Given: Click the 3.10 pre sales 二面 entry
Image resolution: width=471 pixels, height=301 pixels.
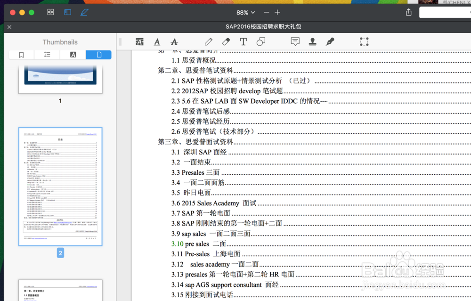Looking at the screenshot, I should (x=199, y=244).
